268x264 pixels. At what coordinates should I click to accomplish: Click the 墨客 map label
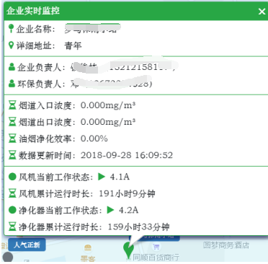pyautogui.click(x=88, y=259)
